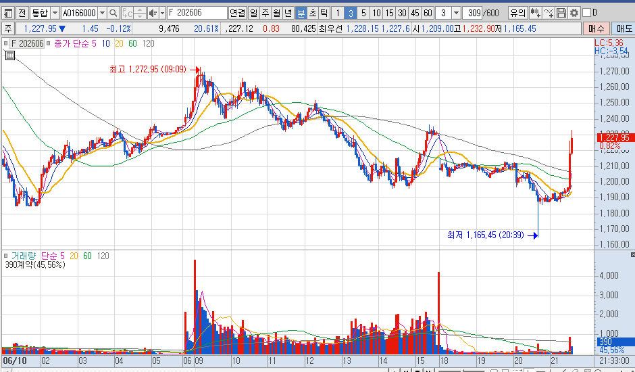Viewport: 635px width, 372px height.
Task: Click the add line overlay icon
Action: pos(549,13)
